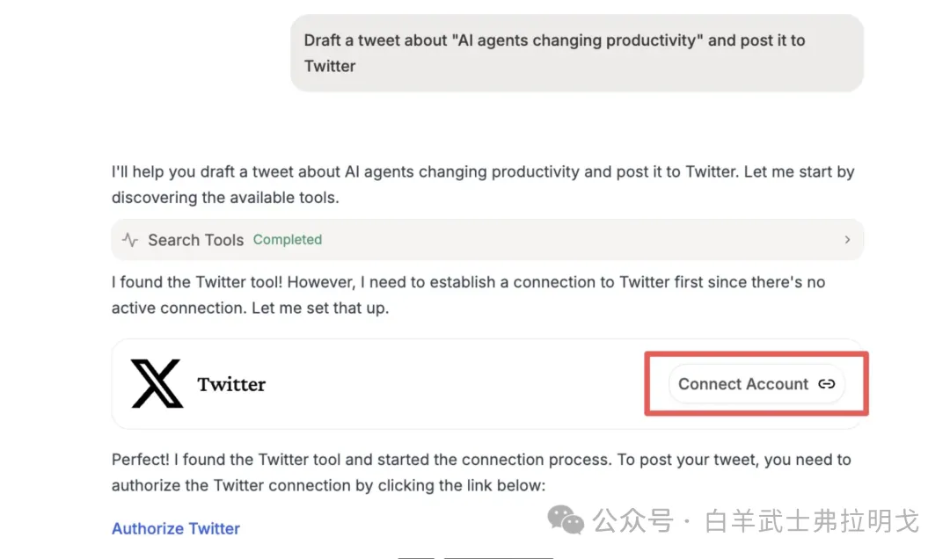Click the pulse icon beside Search Tools
Viewport: 950px width, 559px height.
(x=130, y=240)
